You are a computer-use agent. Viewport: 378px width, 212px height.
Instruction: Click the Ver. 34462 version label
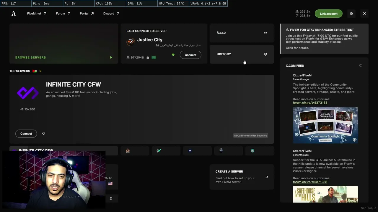(369, 208)
